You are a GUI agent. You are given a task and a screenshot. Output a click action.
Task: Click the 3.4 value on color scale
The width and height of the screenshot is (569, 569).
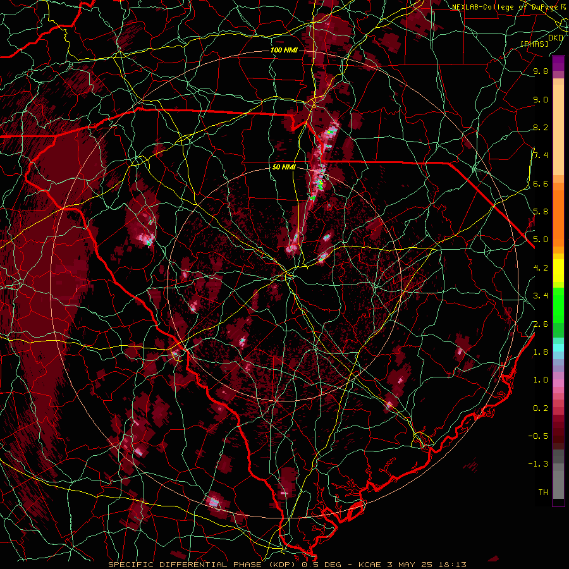pos(541,296)
